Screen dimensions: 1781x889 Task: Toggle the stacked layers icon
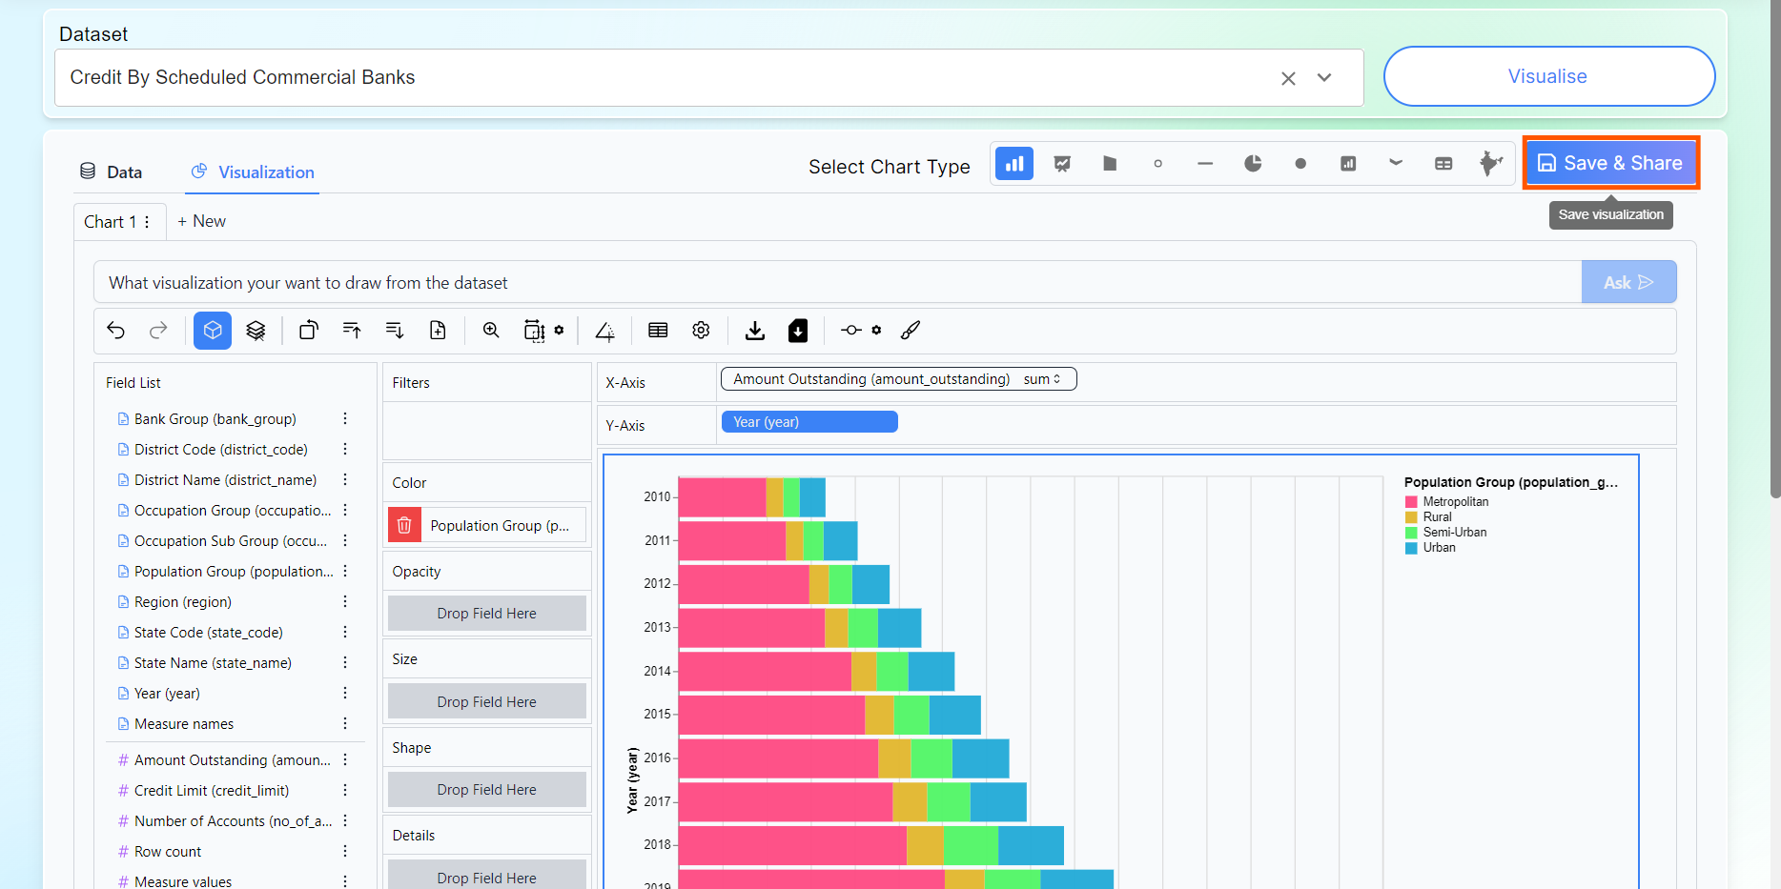coord(256,331)
